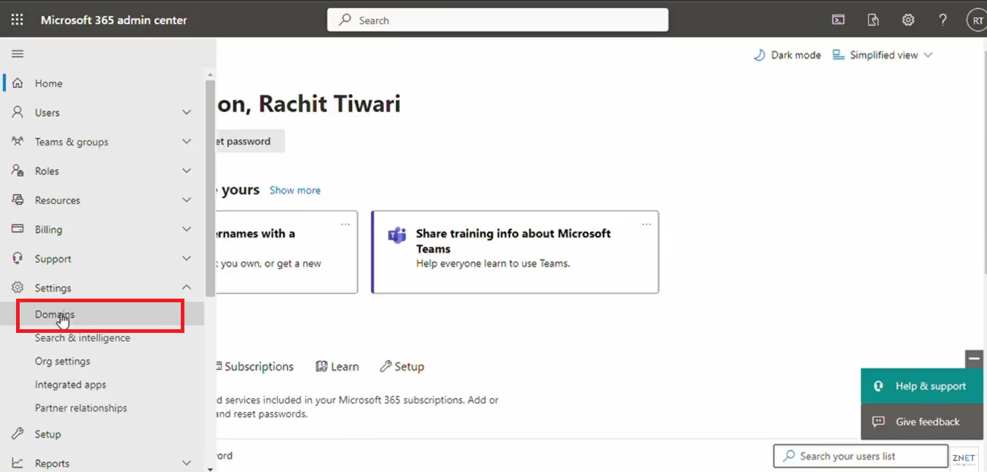Open the settings gear icon in header
Viewport: 987px width, 472px height.
908,20
